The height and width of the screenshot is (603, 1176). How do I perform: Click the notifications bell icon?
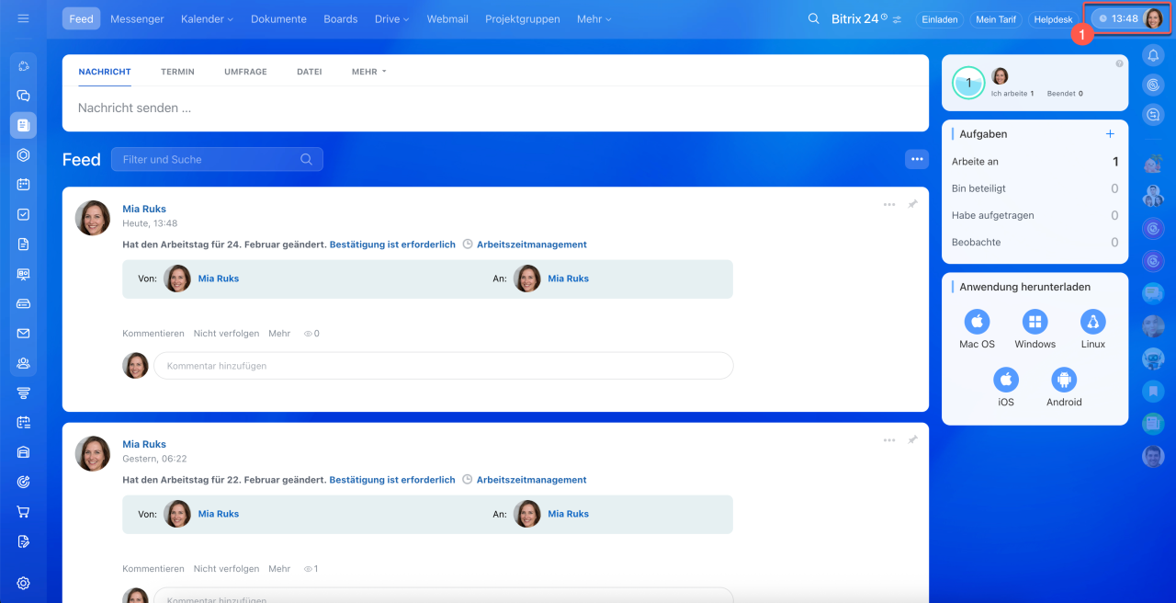[1153, 55]
